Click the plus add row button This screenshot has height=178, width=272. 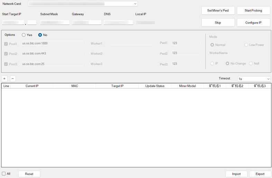pyautogui.click(x=4, y=79)
